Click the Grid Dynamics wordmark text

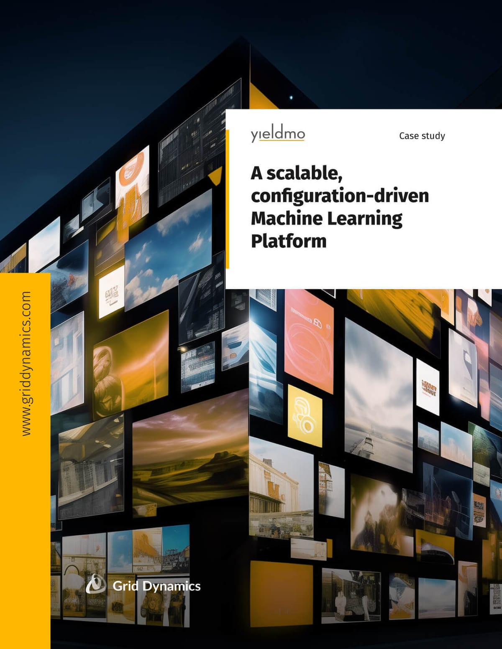156,586
